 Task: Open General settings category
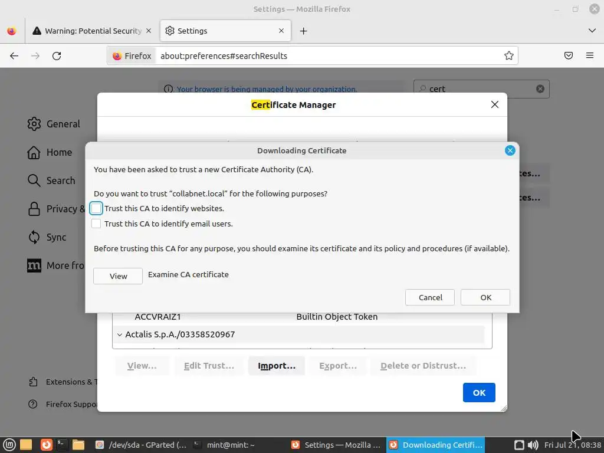[x=54, y=124]
